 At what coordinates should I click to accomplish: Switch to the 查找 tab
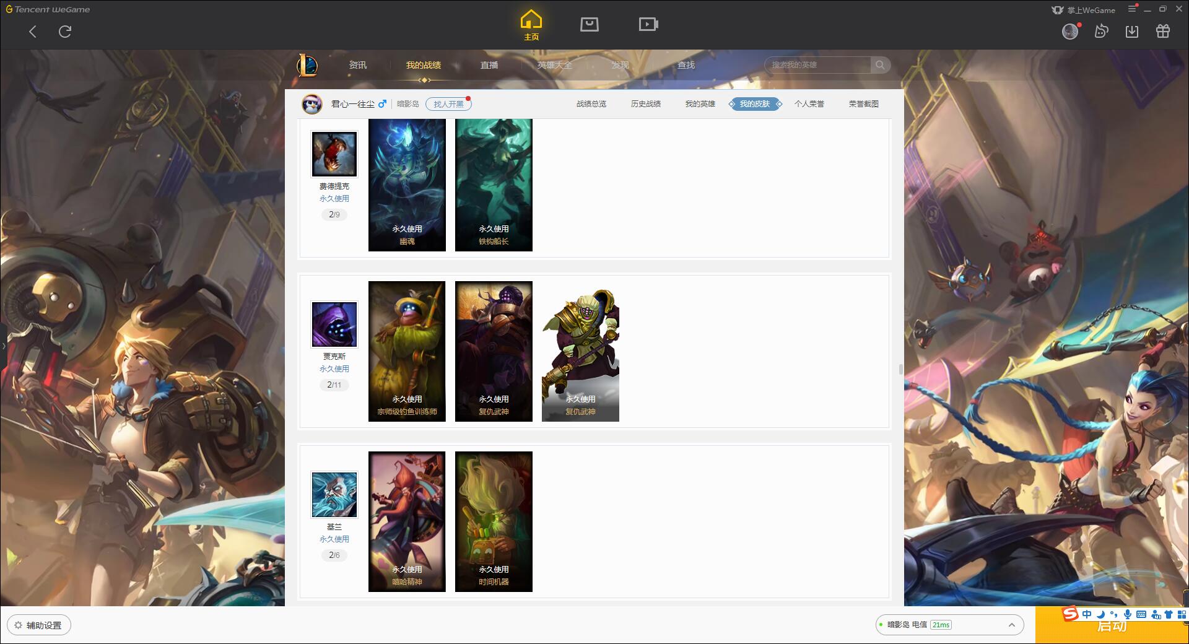click(686, 65)
